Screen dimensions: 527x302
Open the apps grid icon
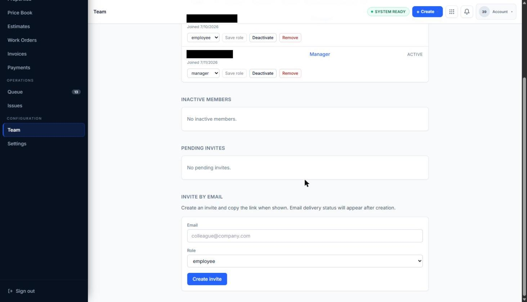point(452,12)
